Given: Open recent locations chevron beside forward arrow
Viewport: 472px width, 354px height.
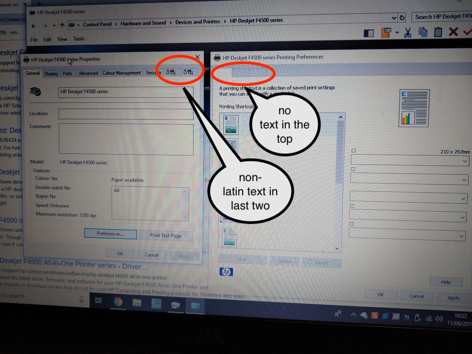Looking at the screenshot, I should click(x=54, y=26).
